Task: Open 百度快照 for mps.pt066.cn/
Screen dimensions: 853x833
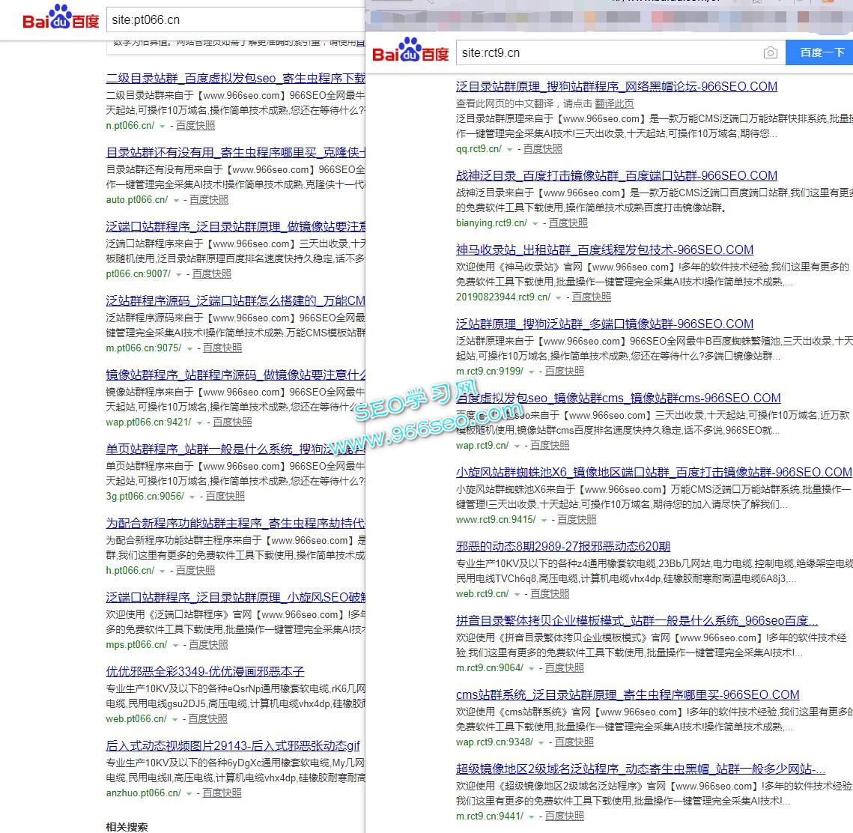Action: tap(208, 645)
